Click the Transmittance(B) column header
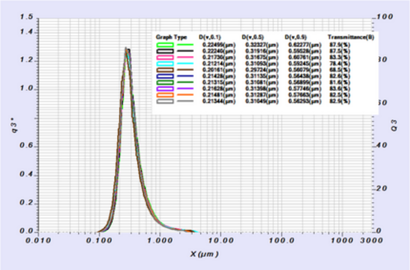 351,37
